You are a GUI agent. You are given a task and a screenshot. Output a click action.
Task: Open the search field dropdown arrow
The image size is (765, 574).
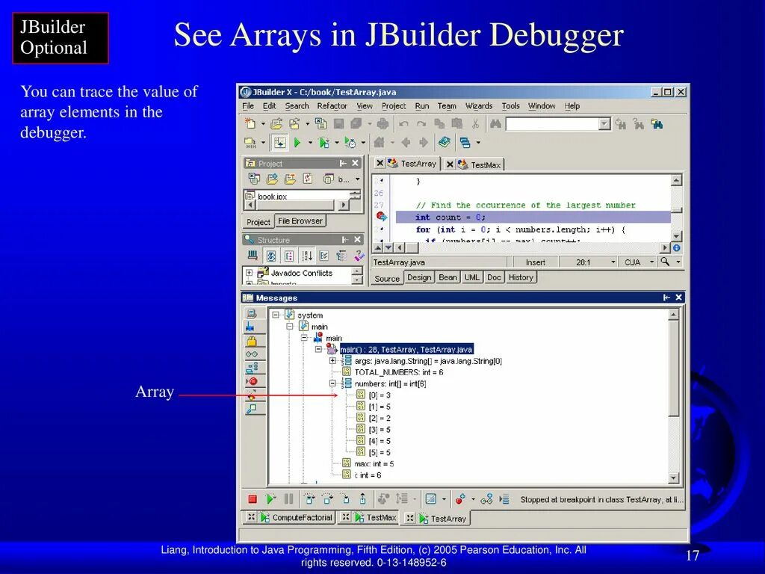[604, 124]
